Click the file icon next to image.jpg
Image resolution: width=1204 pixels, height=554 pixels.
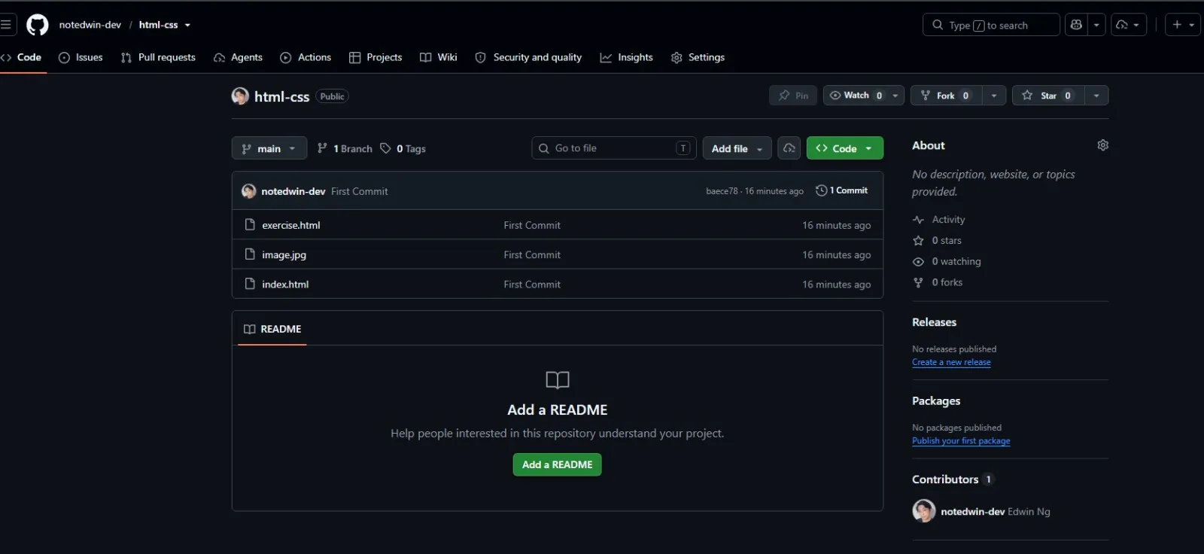pyautogui.click(x=250, y=254)
